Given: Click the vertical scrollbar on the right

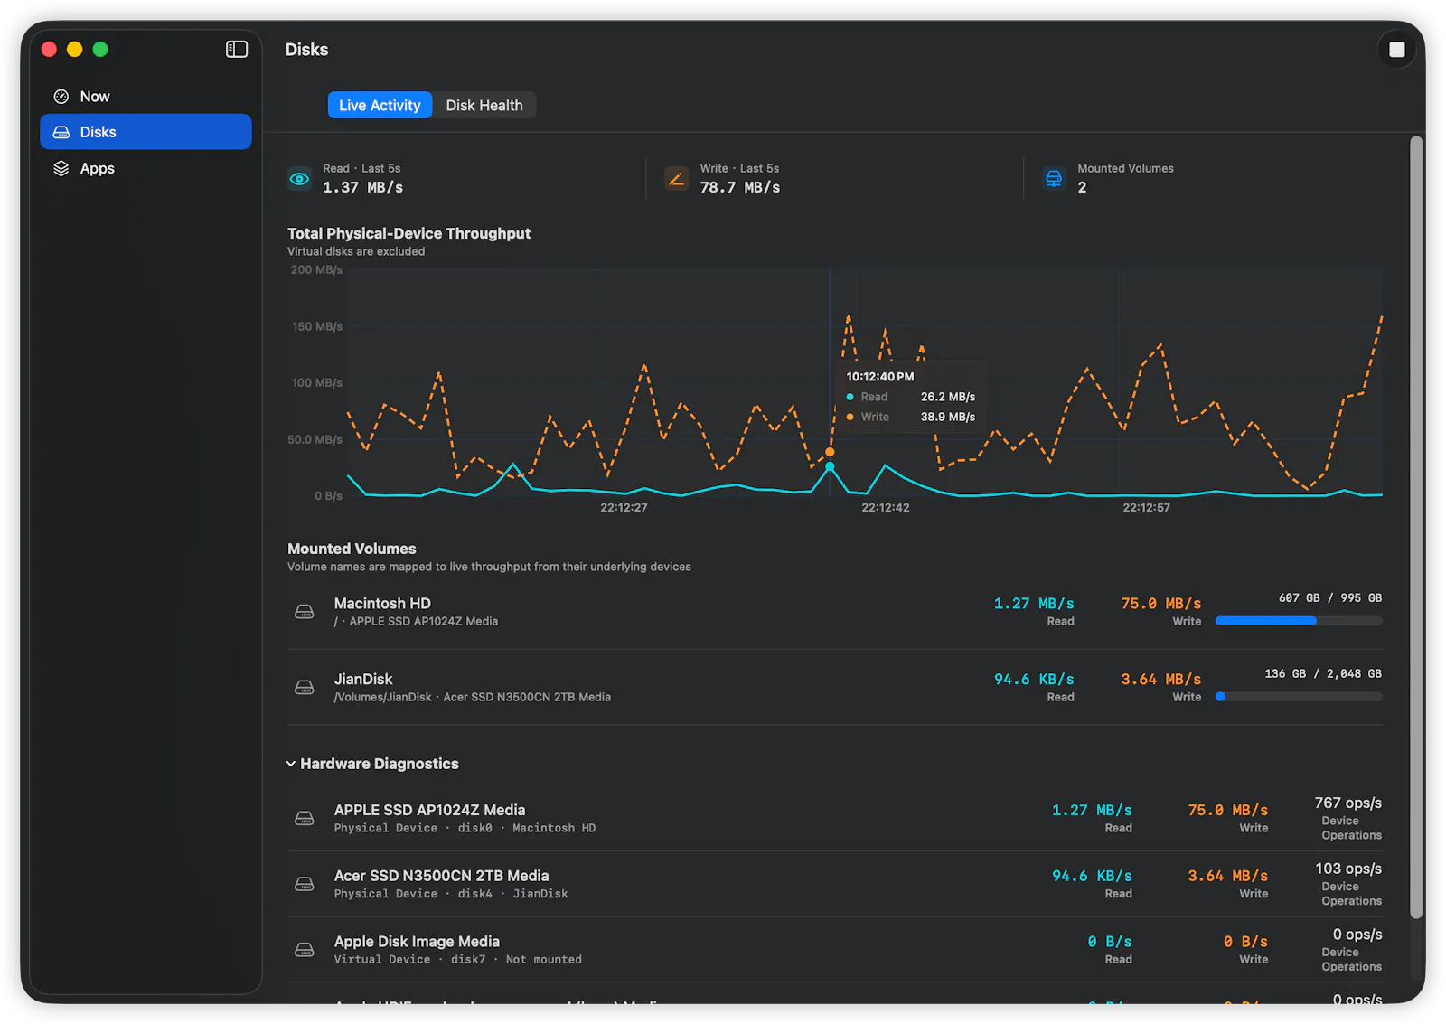Looking at the screenshot, I should point(1416,527).
